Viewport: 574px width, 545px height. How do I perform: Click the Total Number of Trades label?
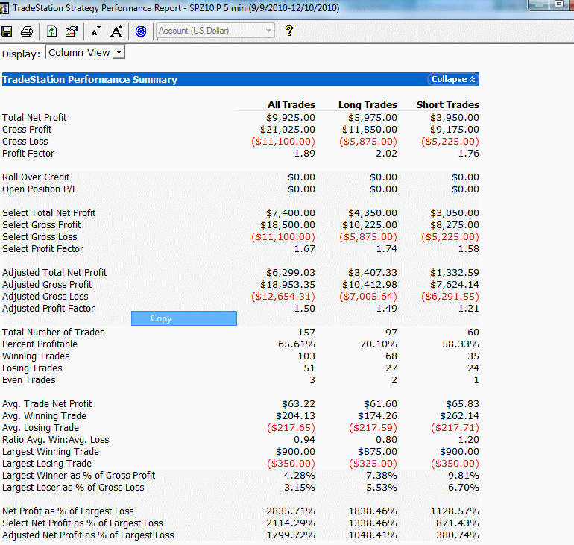coord(54,333)
